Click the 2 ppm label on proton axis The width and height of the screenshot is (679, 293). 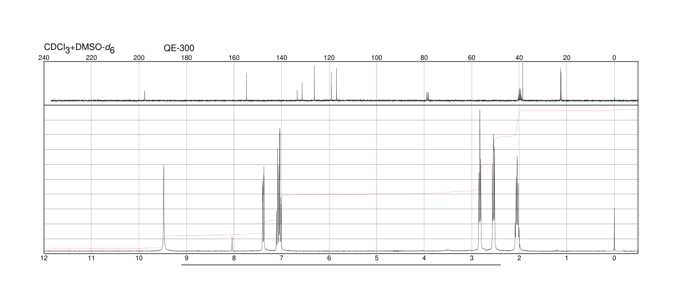pyautogui.click(x=519, y=258)
